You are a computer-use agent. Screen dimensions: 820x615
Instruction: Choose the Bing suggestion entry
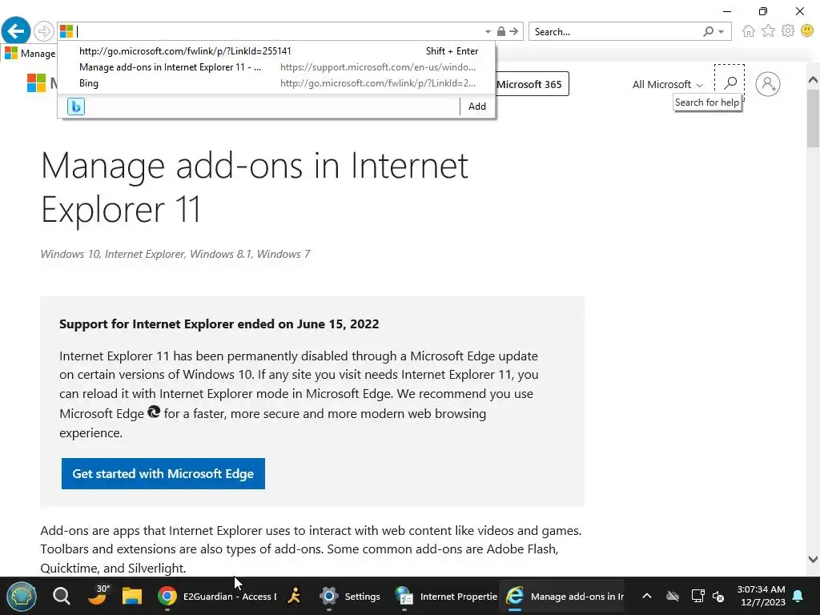276,83
